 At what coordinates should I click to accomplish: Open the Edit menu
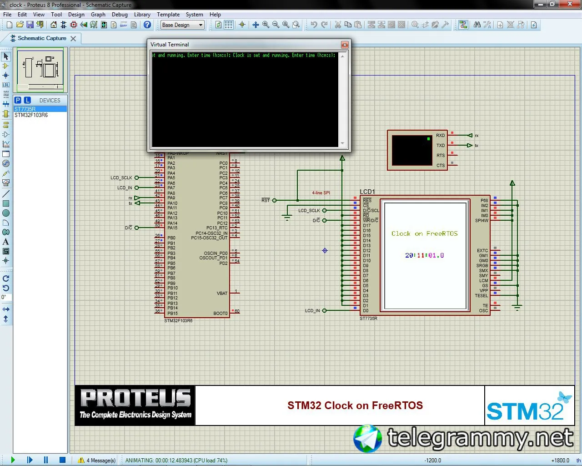pyautogui.click(x=22, y=14)
